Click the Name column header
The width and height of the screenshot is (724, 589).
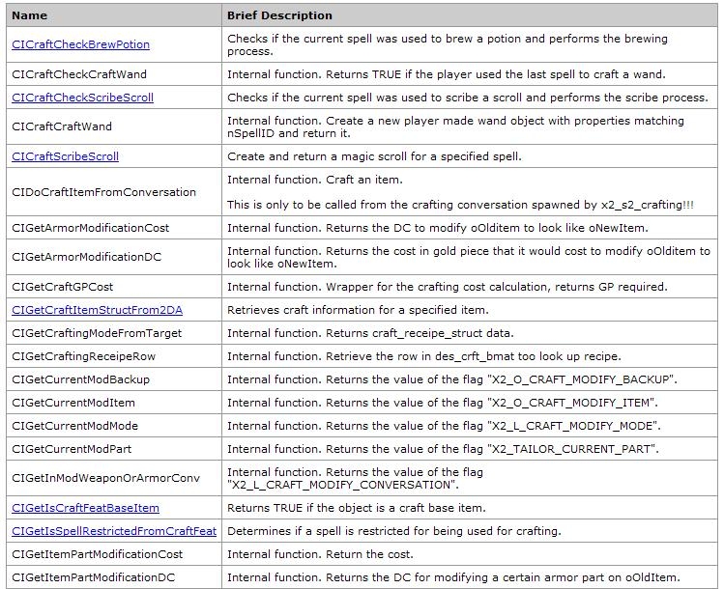[29, 15]
